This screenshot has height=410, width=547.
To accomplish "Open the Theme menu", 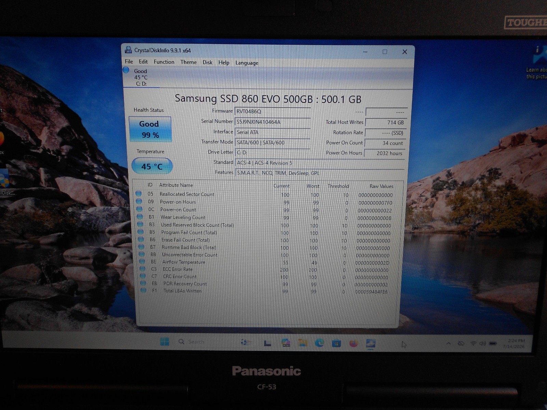I will click(x=188, y=62).
